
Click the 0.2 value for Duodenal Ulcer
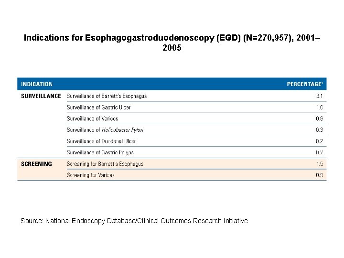pyautogui.click(x=320, y=141)
